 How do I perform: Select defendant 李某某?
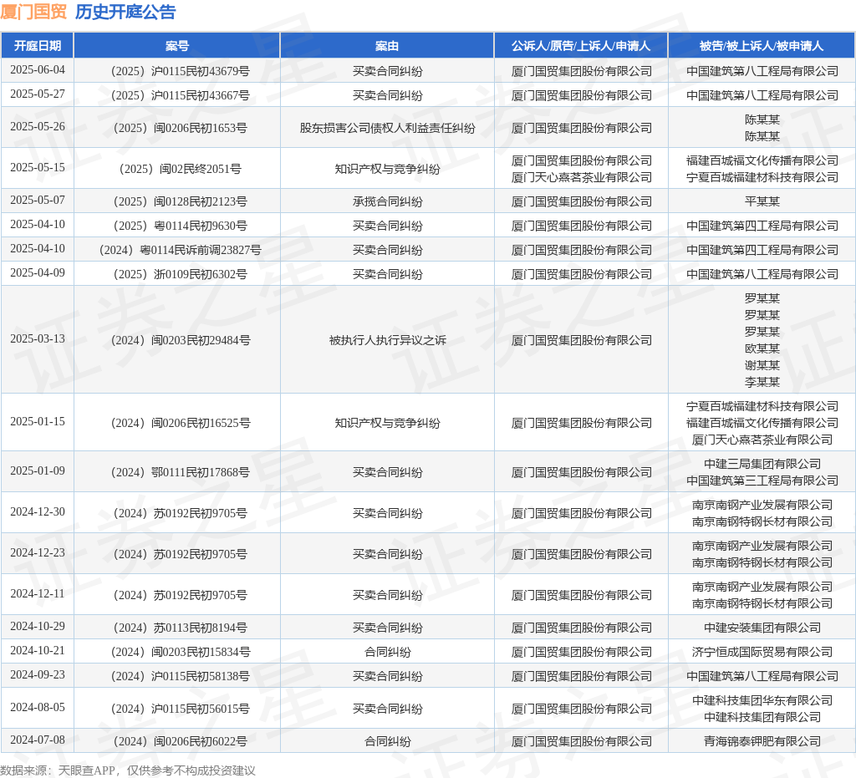762,382
